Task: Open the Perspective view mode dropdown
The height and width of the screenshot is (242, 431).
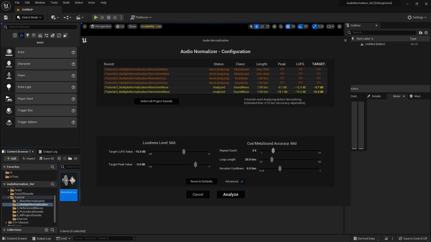Action: click(x=101, y=26)
